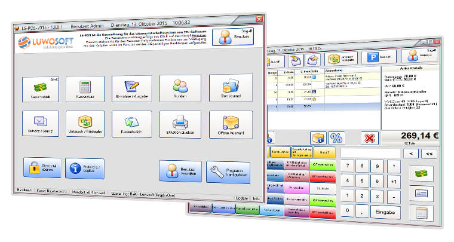Open the Kundensuche calculator tile
Screen dimensions: 454x242
pyautogui.click(x=85, y=89)
